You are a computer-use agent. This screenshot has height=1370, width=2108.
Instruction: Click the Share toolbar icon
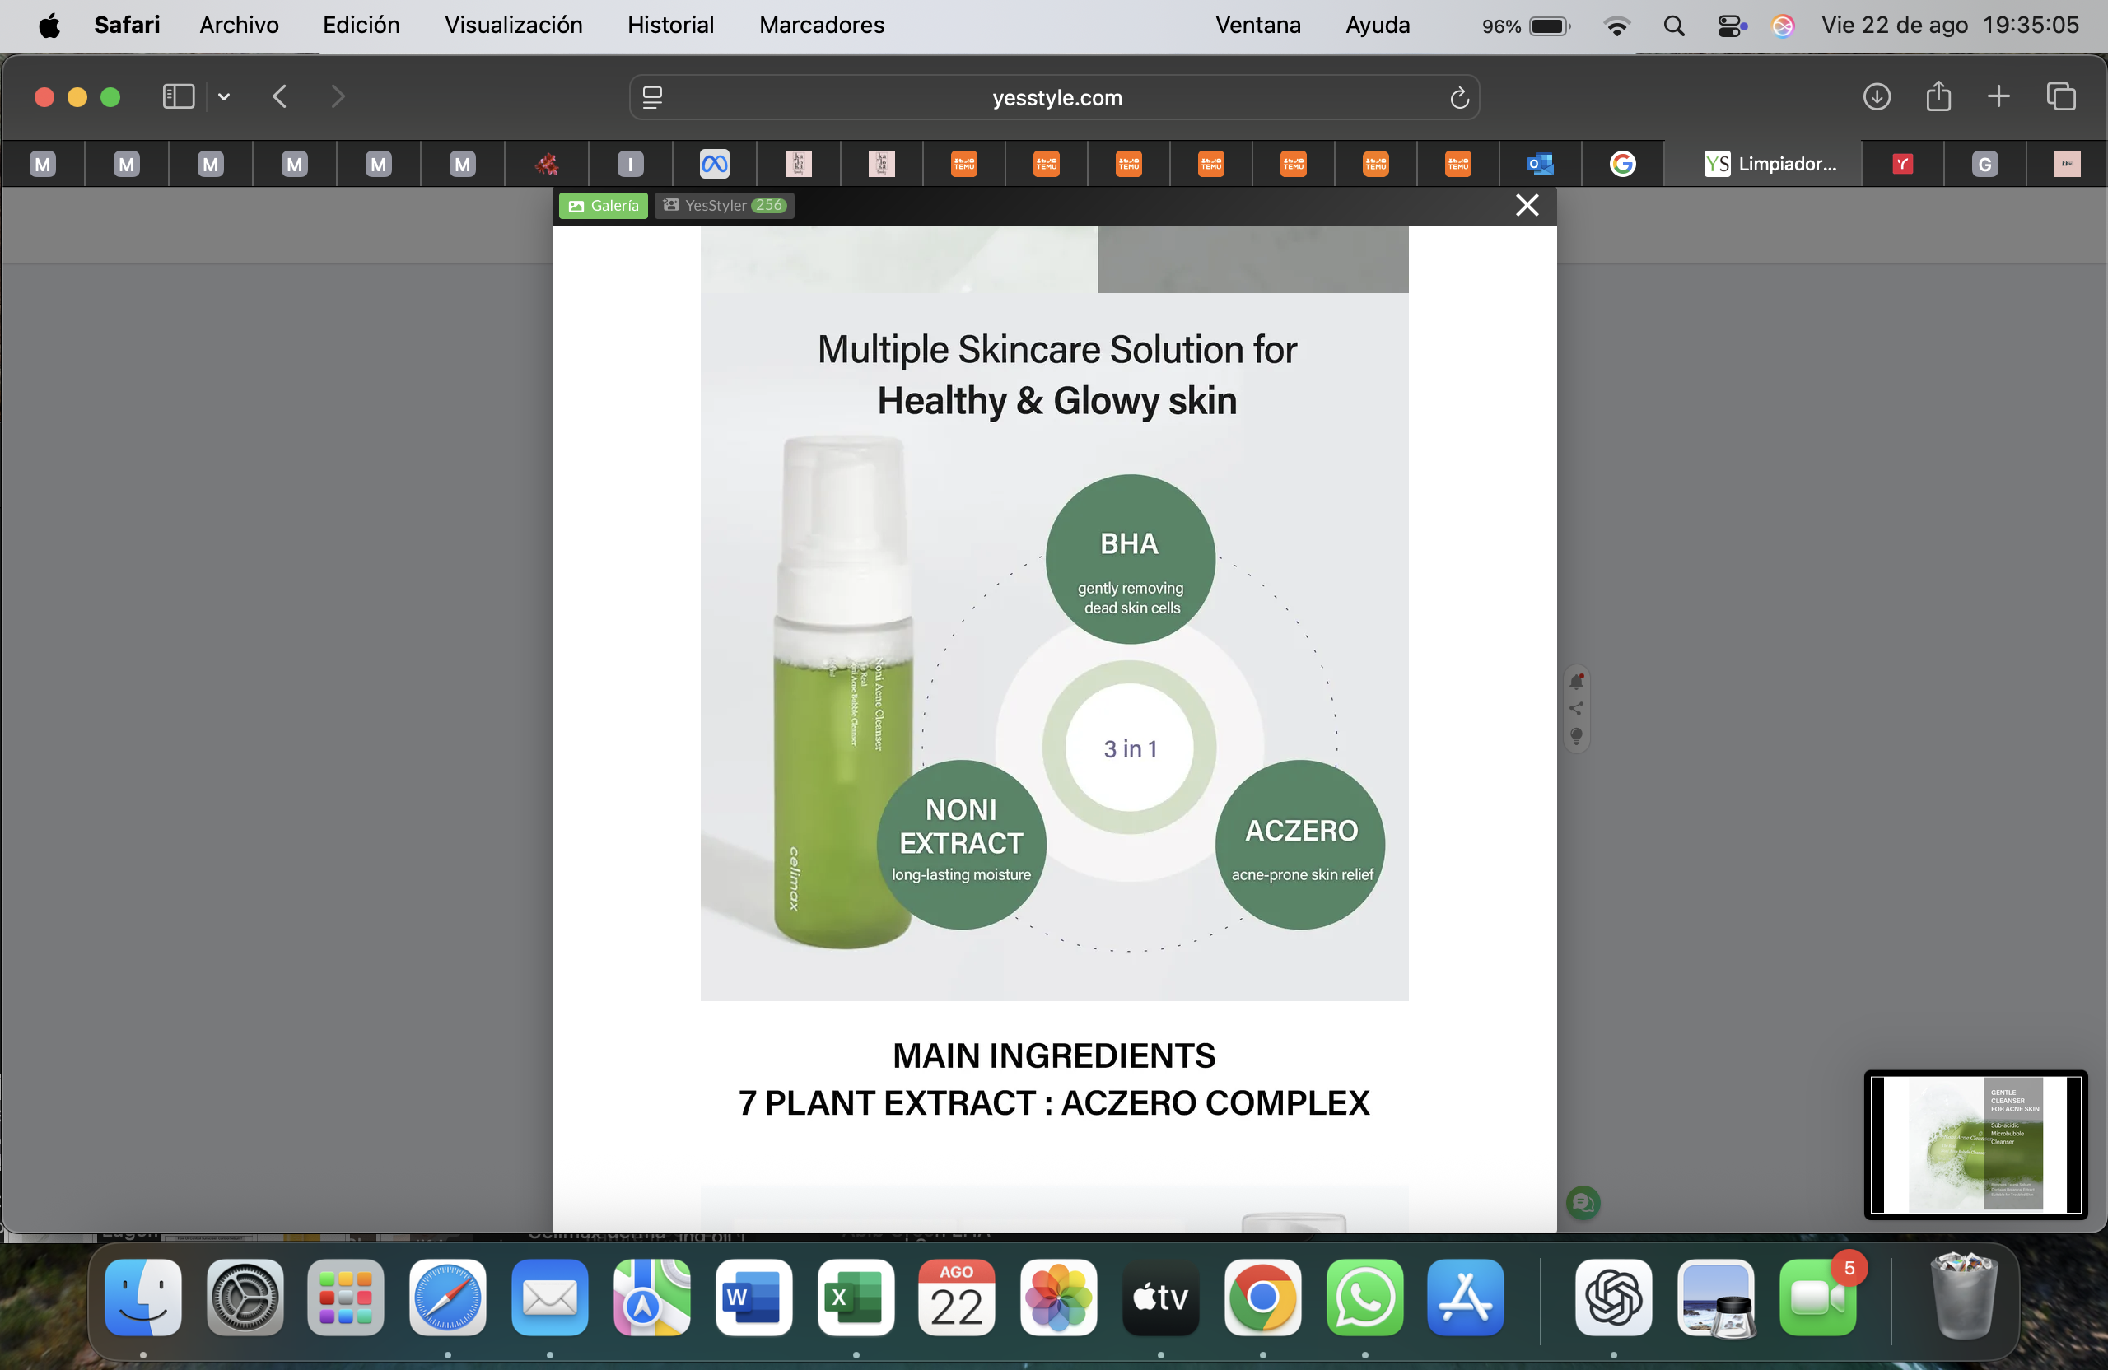click(1938, 96)
